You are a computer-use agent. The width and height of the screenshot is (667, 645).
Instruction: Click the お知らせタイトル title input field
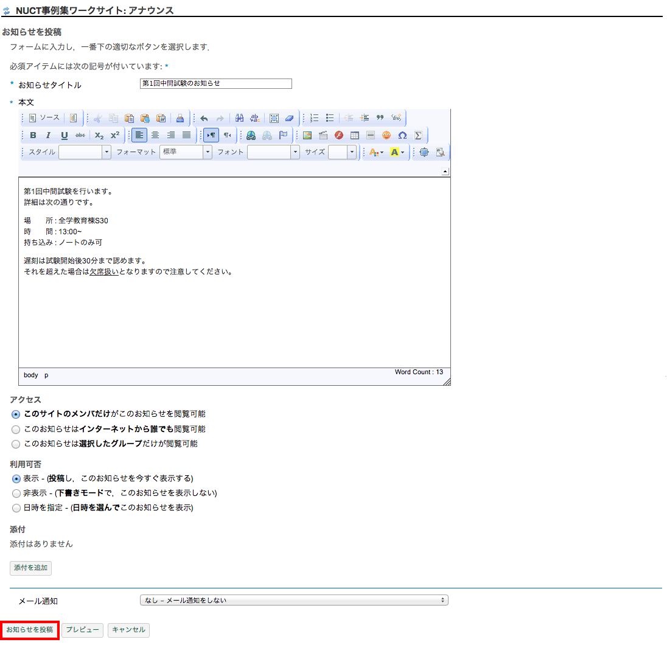pyautogui.click(x=215, y=83)
